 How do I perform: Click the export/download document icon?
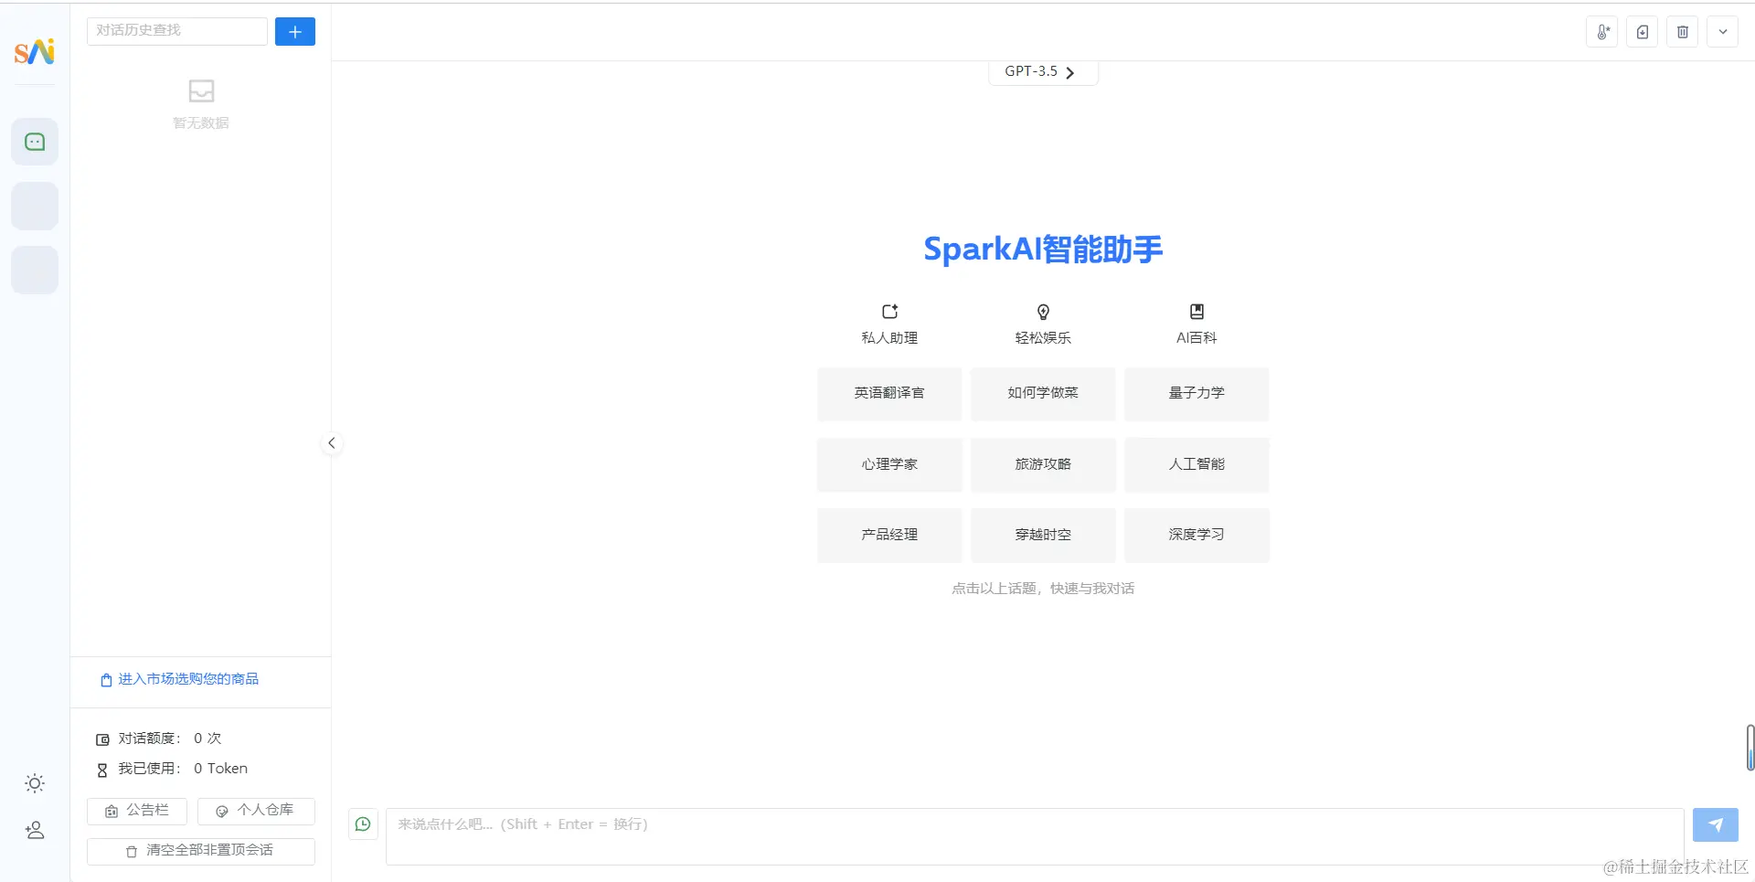pos(1643,32)
